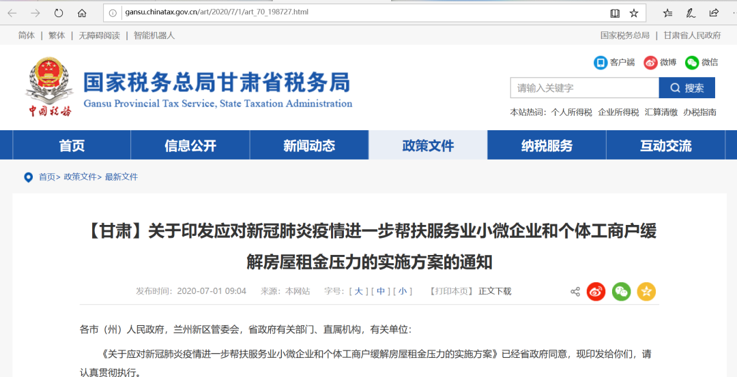This screenshot has width=737, height=377.
Task: Switch to 简体 simplified Chinese
Action: (x=27, y=35)
